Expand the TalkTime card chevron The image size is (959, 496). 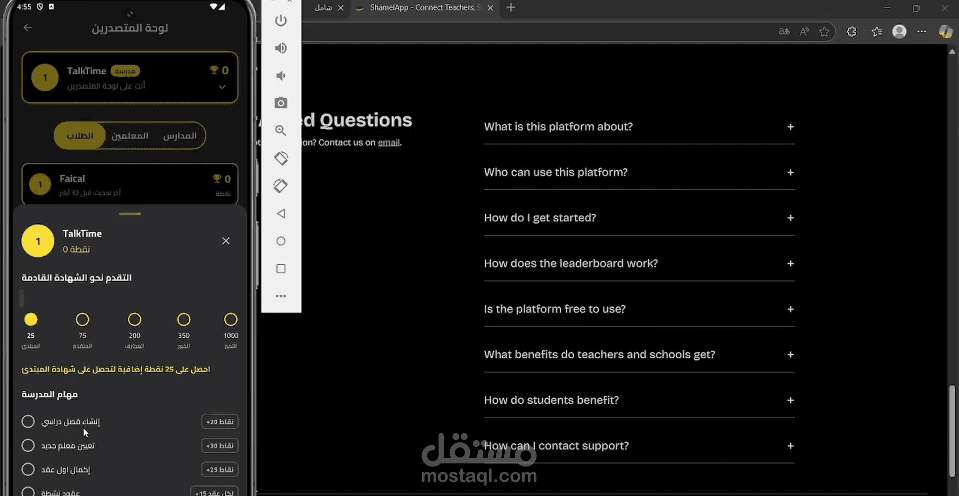tap(222, 87)
